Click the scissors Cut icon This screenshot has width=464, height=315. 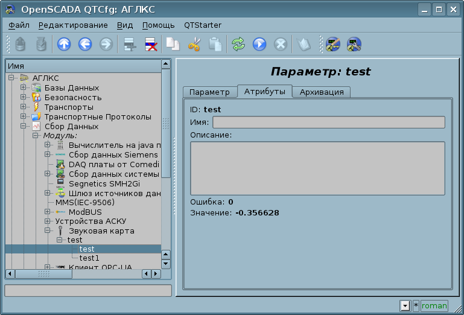point(194,44)
